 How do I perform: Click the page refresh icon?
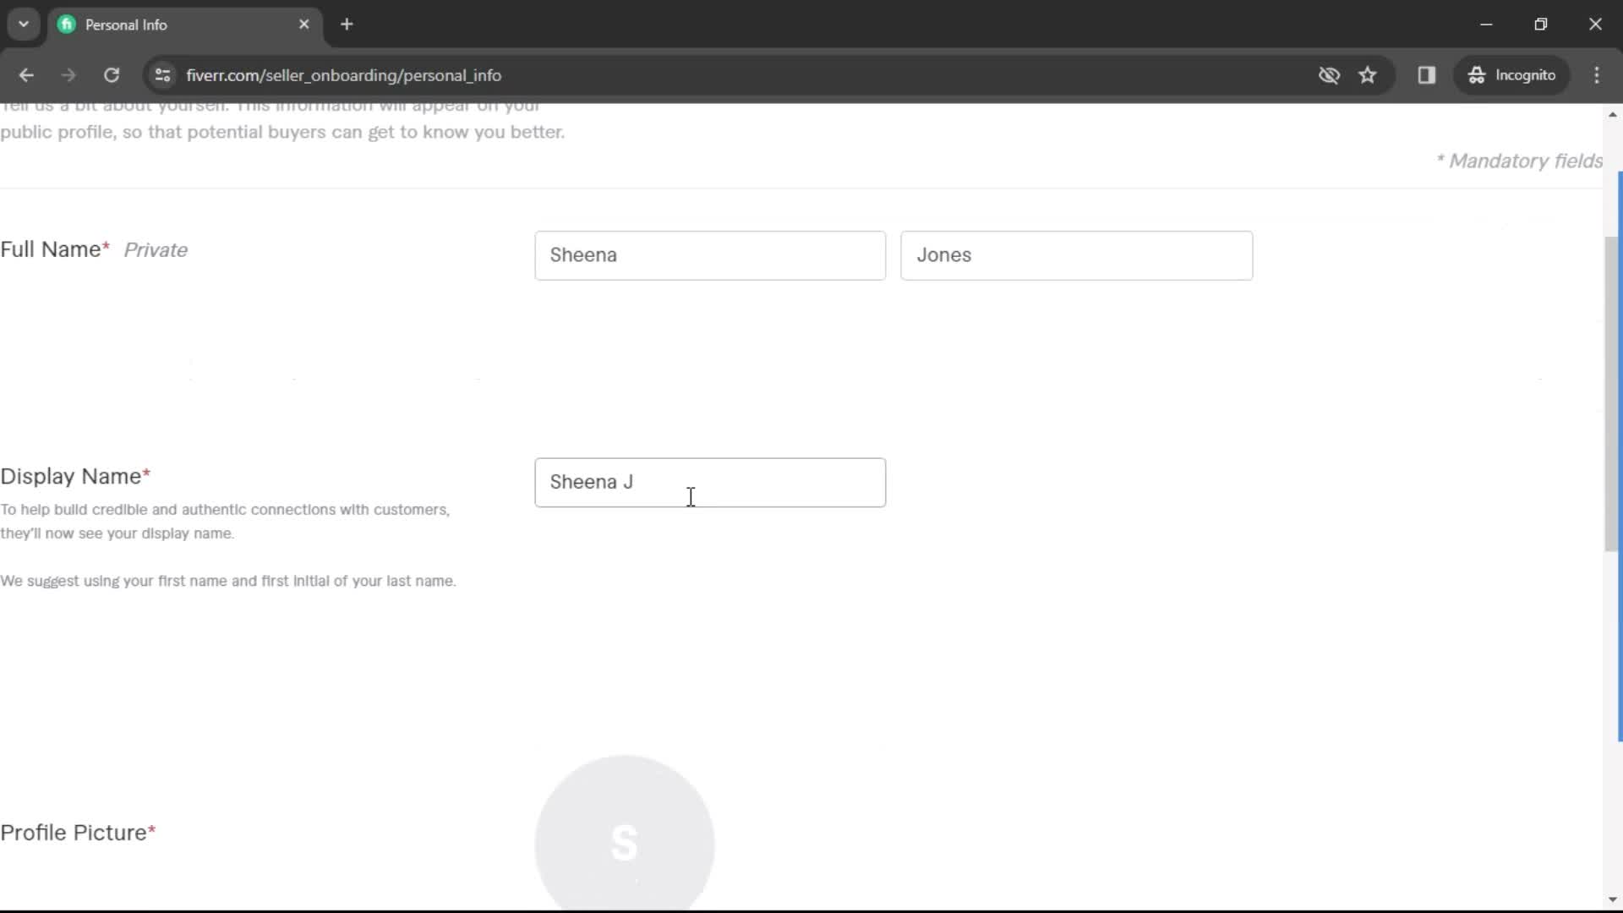click(112, 74)
